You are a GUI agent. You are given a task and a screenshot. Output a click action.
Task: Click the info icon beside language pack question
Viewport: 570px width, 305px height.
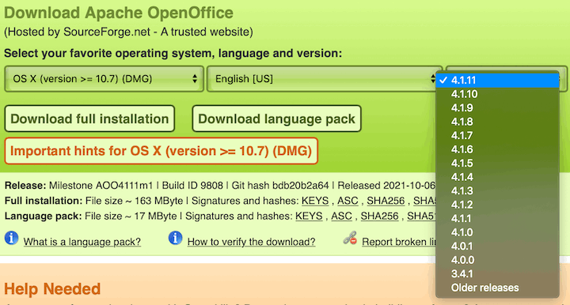(11, 239)
